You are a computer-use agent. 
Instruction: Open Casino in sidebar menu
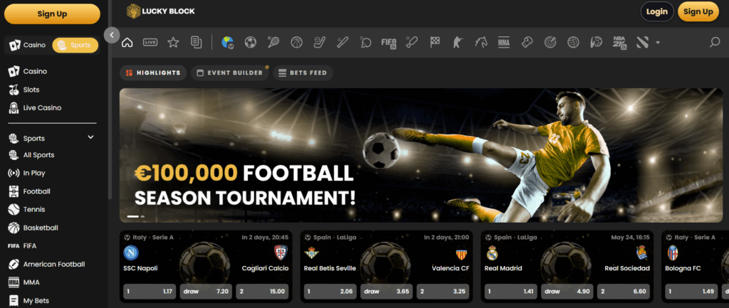[x=28, y=72]
